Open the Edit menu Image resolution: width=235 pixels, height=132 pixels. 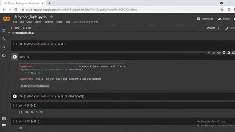22,22
